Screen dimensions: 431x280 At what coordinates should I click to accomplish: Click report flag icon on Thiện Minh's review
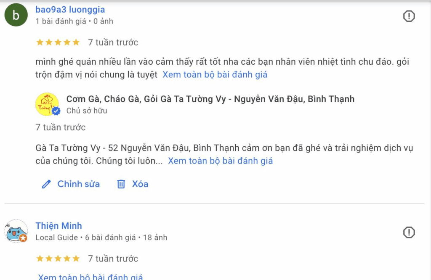pyautogui.click(x=409, y=232)
